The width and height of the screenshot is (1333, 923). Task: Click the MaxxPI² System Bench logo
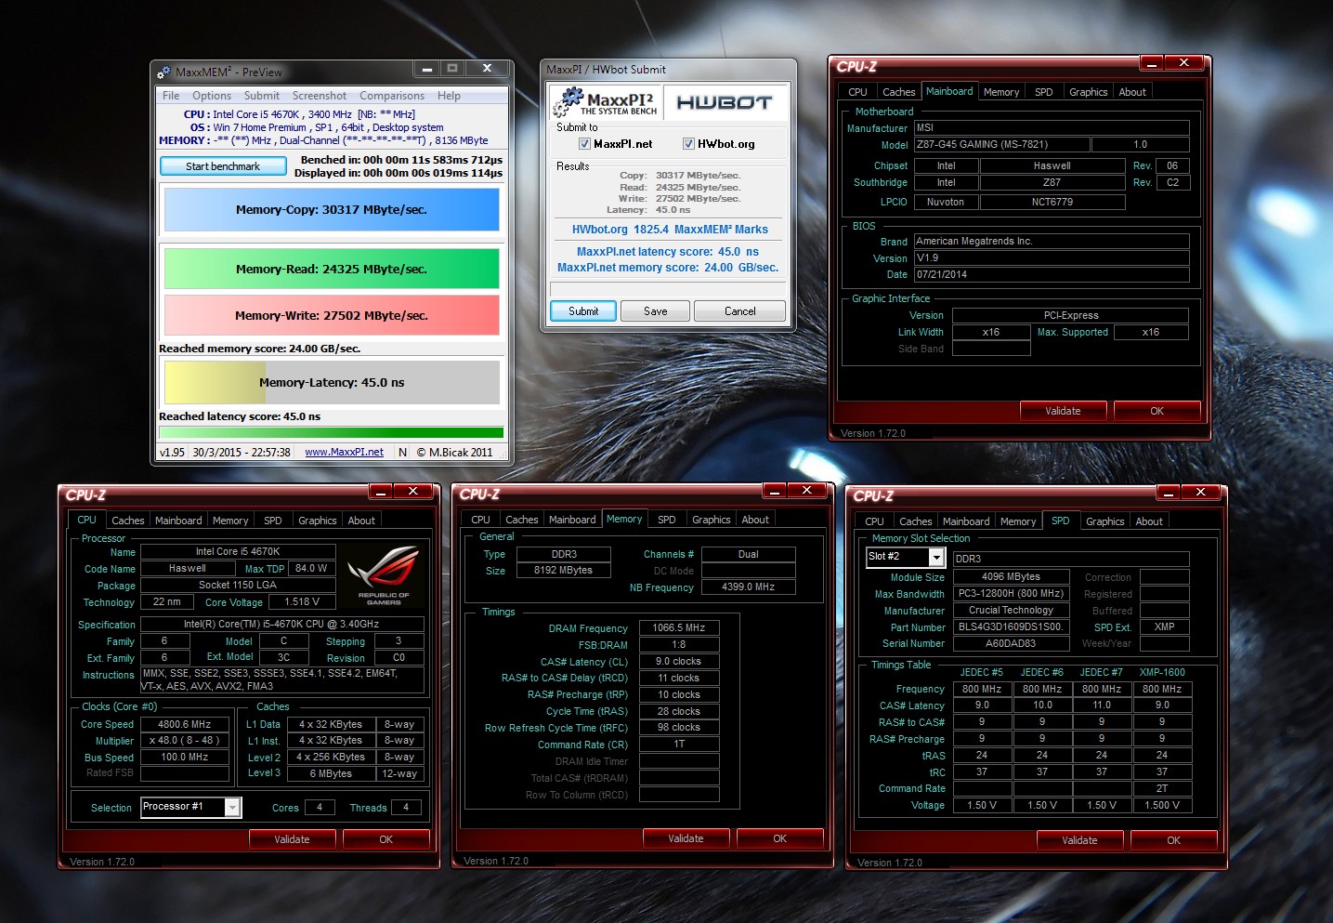pos(605,103)
